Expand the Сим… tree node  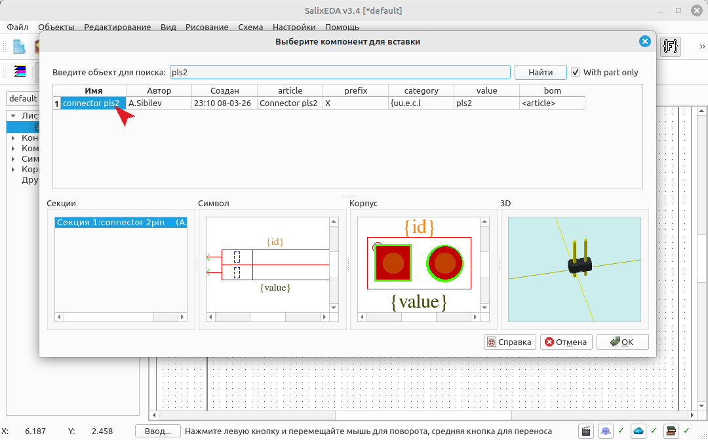13,158
